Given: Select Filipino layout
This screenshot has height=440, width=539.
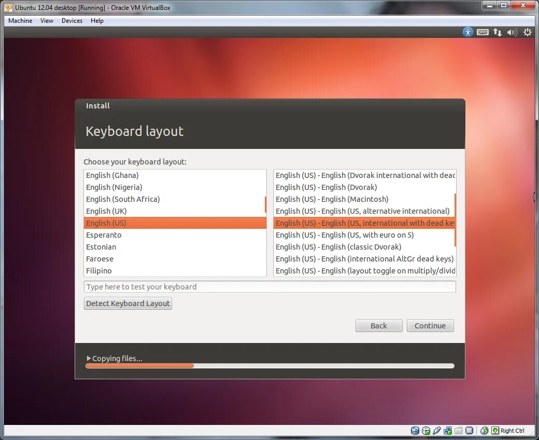Looking at the screenshot, I should (175, 271).
